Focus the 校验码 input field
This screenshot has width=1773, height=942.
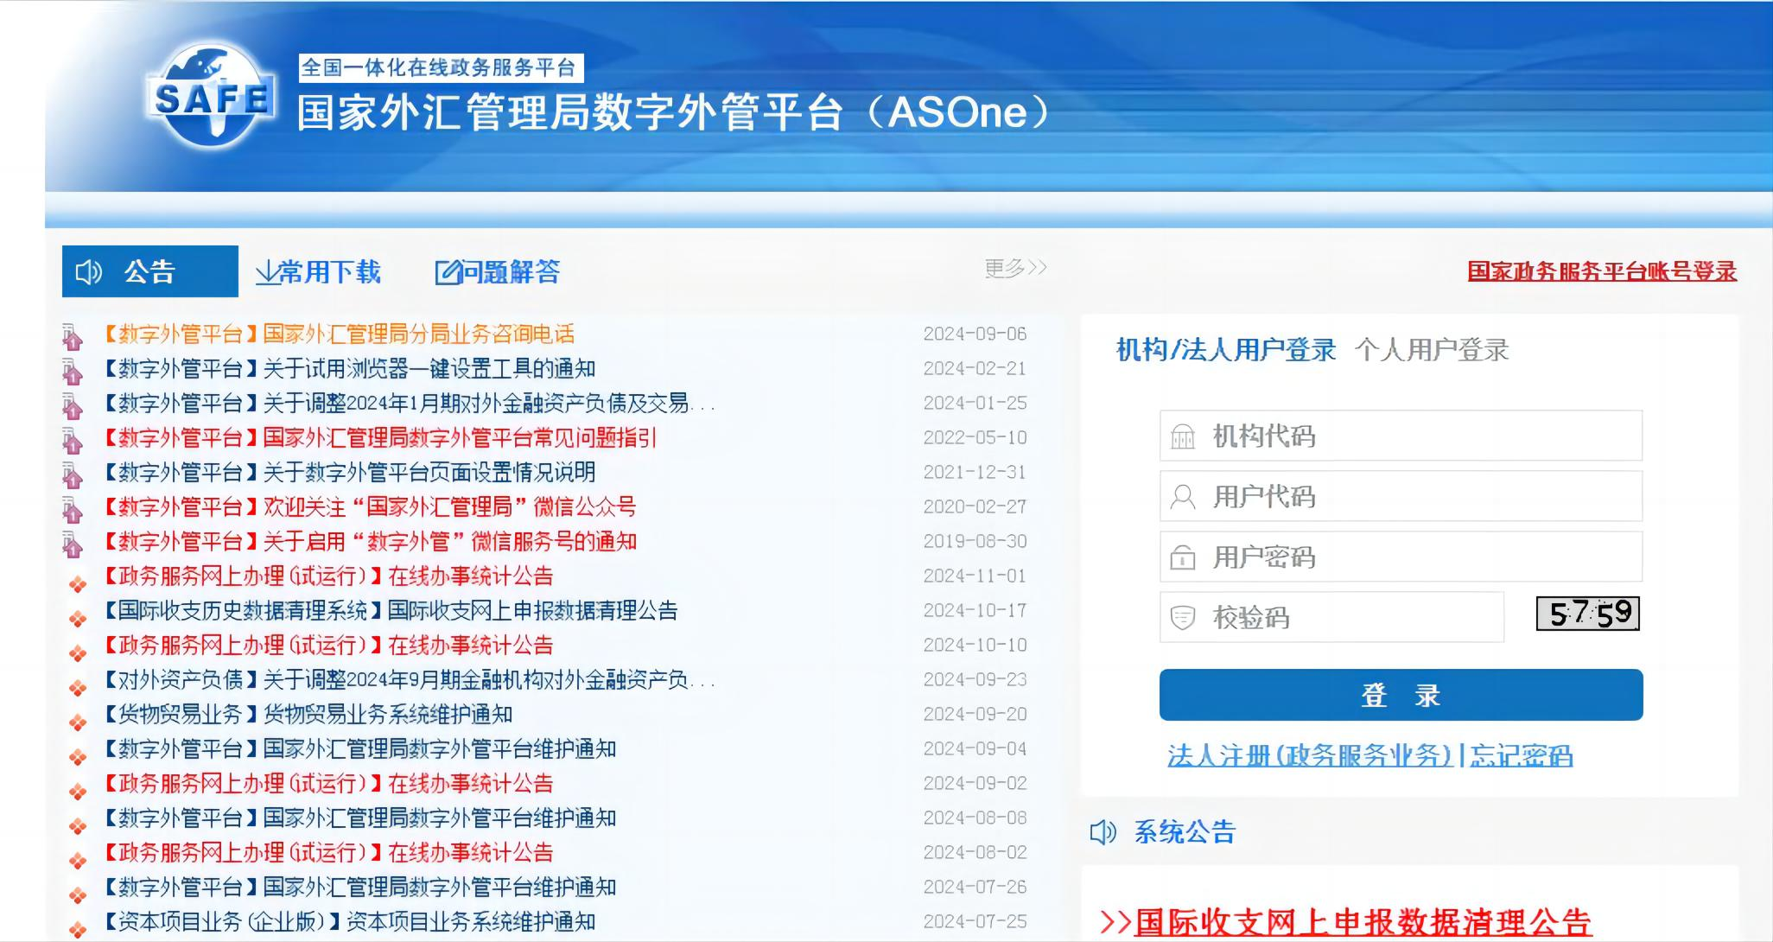(x=1332, y=617)
